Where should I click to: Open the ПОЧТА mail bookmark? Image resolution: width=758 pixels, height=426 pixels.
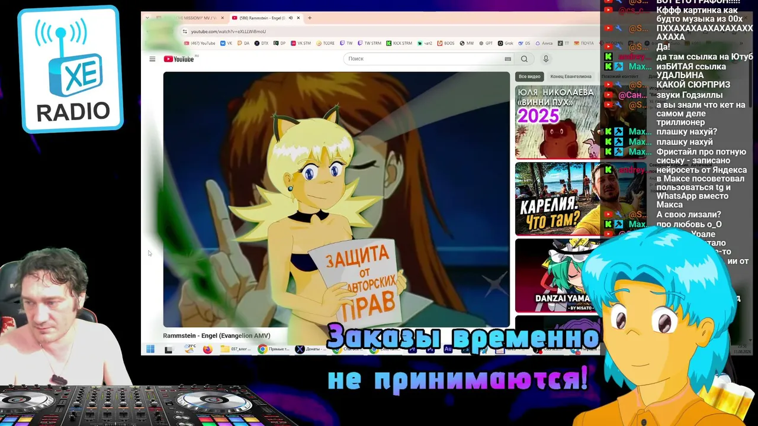pos(583,43)
